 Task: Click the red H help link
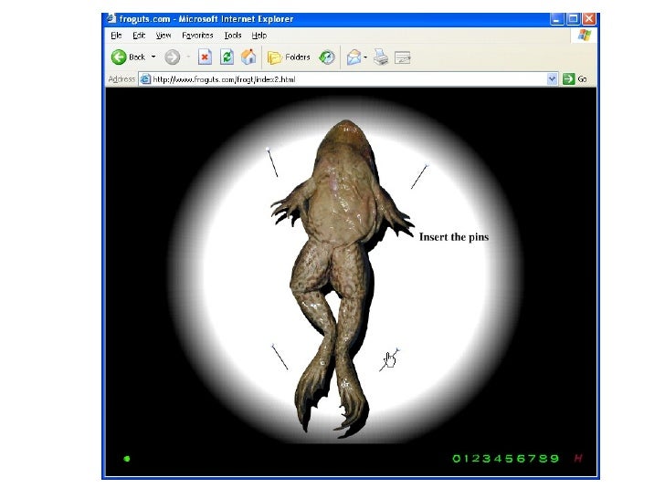click(x=578, y=458)
